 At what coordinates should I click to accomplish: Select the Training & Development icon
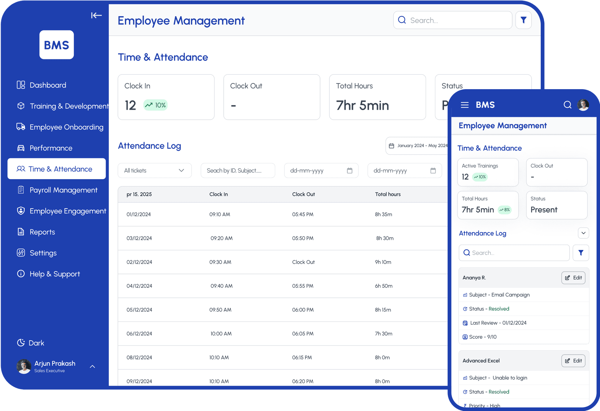[21, 106]
